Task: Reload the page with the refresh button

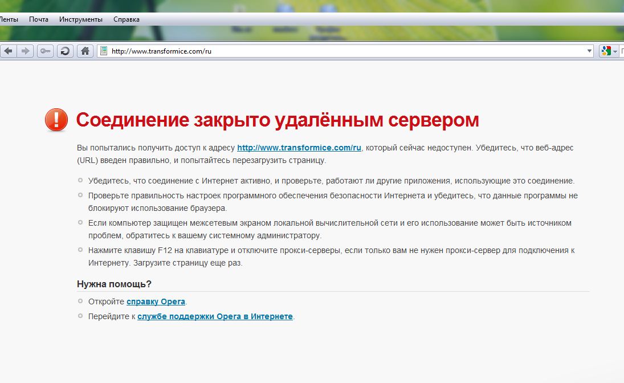Action: (x=66, y=51)
